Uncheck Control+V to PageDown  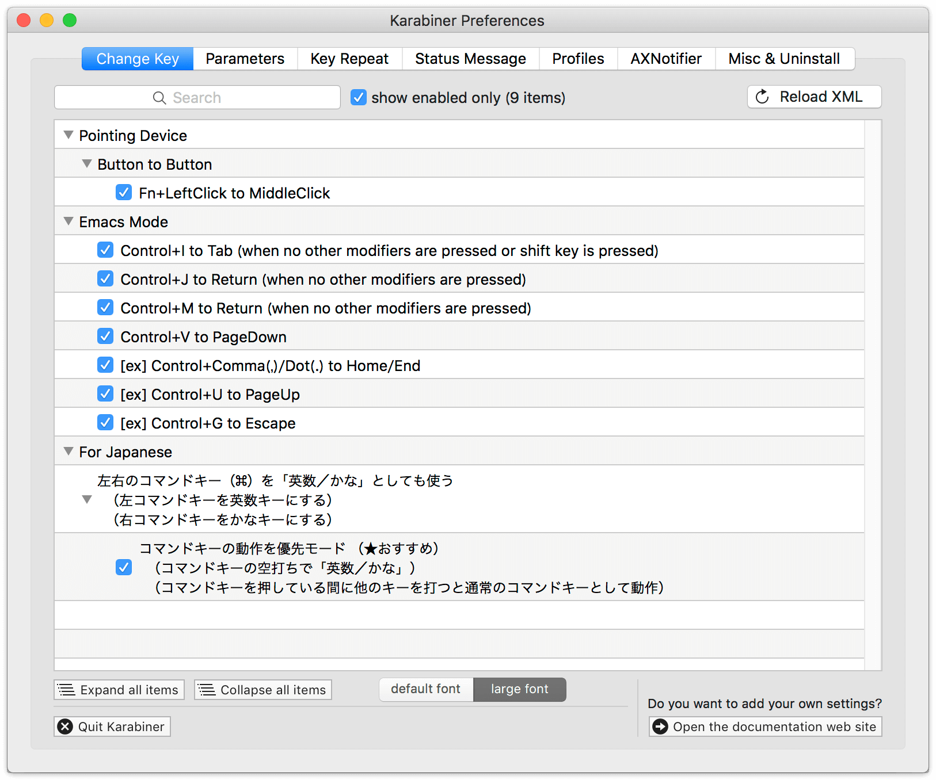point(105,336)
